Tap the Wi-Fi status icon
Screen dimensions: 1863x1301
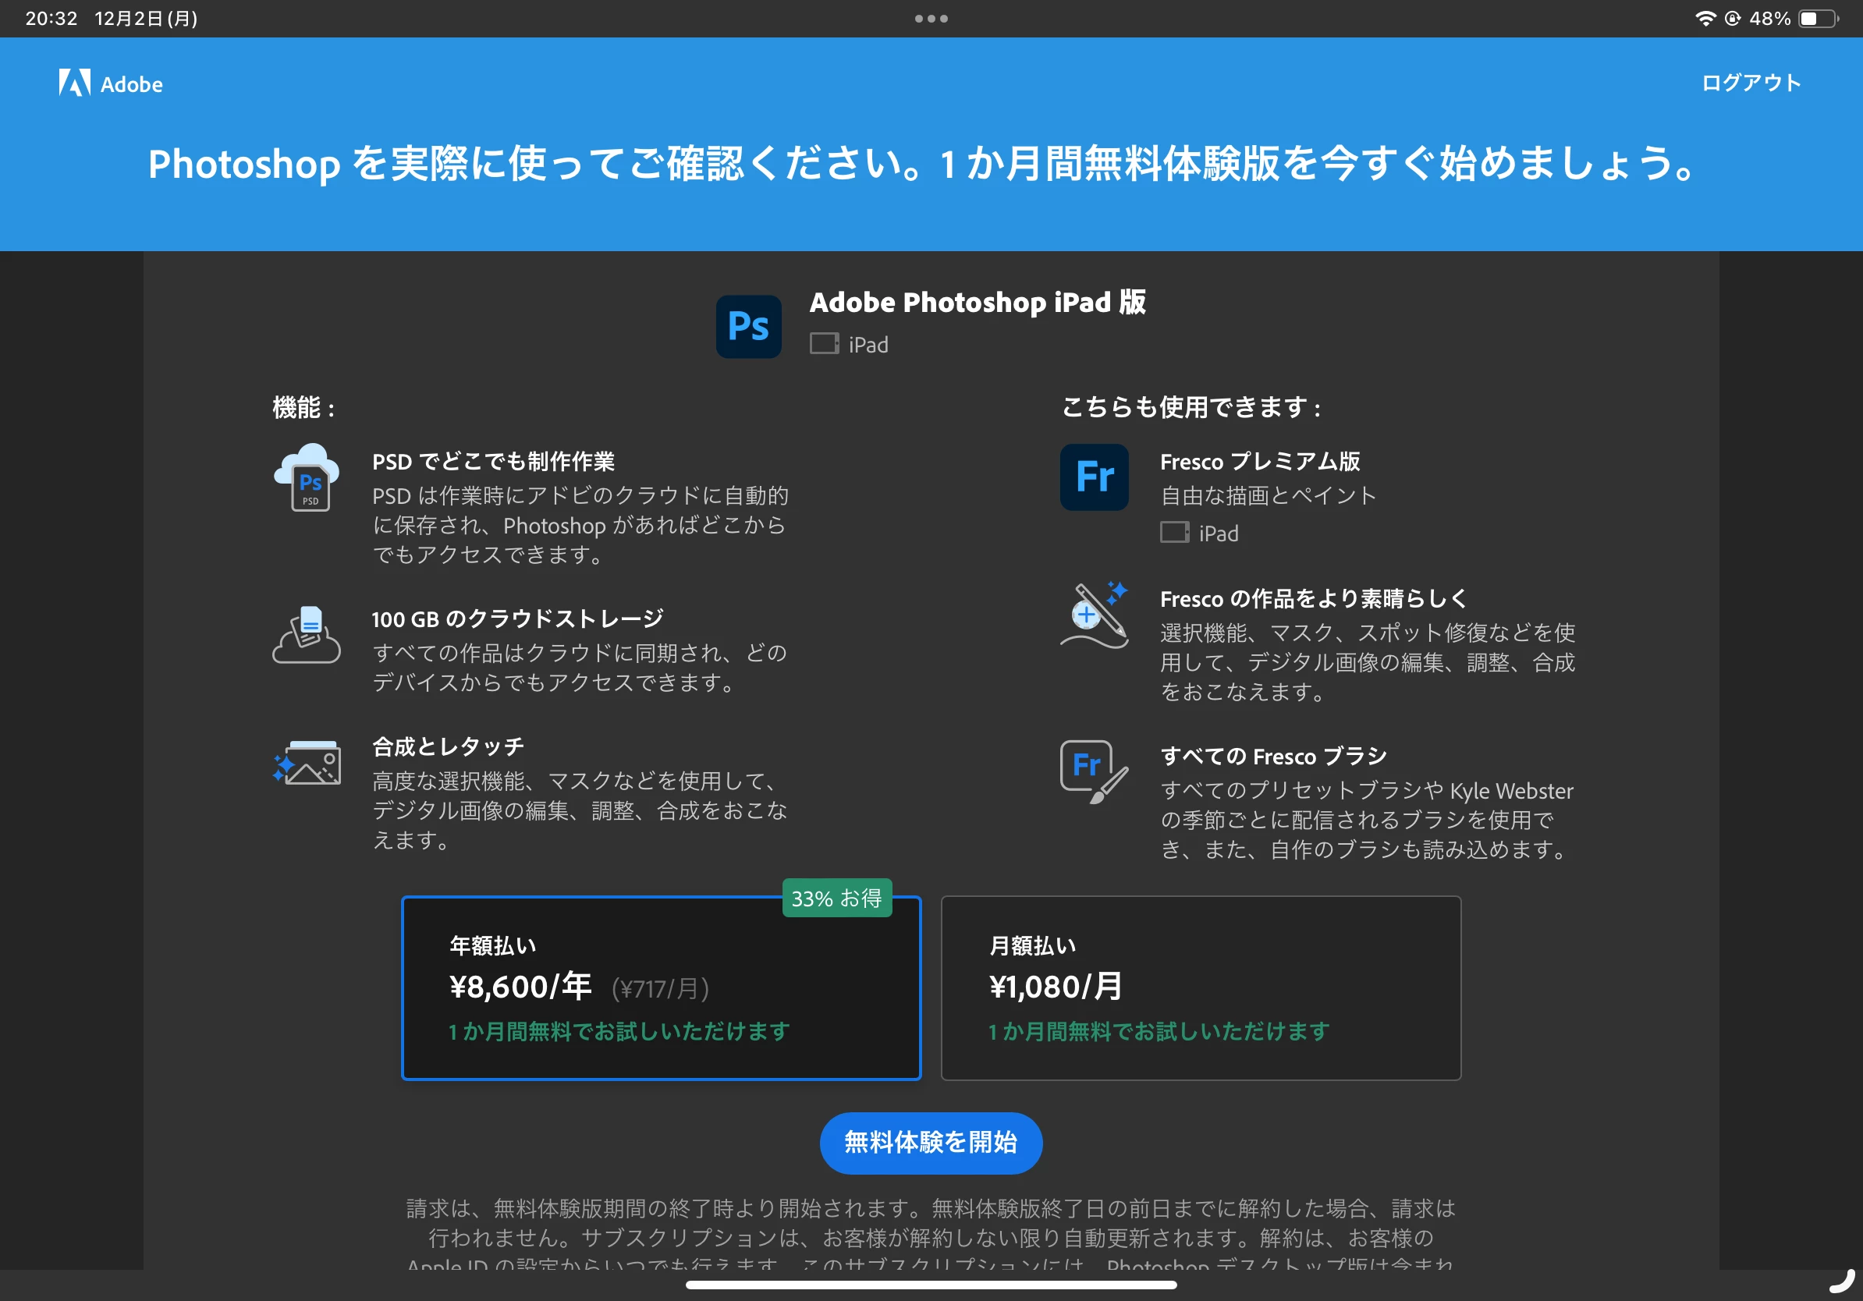1705,18
